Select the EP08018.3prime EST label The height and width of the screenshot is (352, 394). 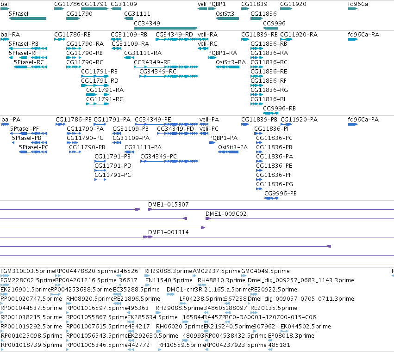click(291, 335)
